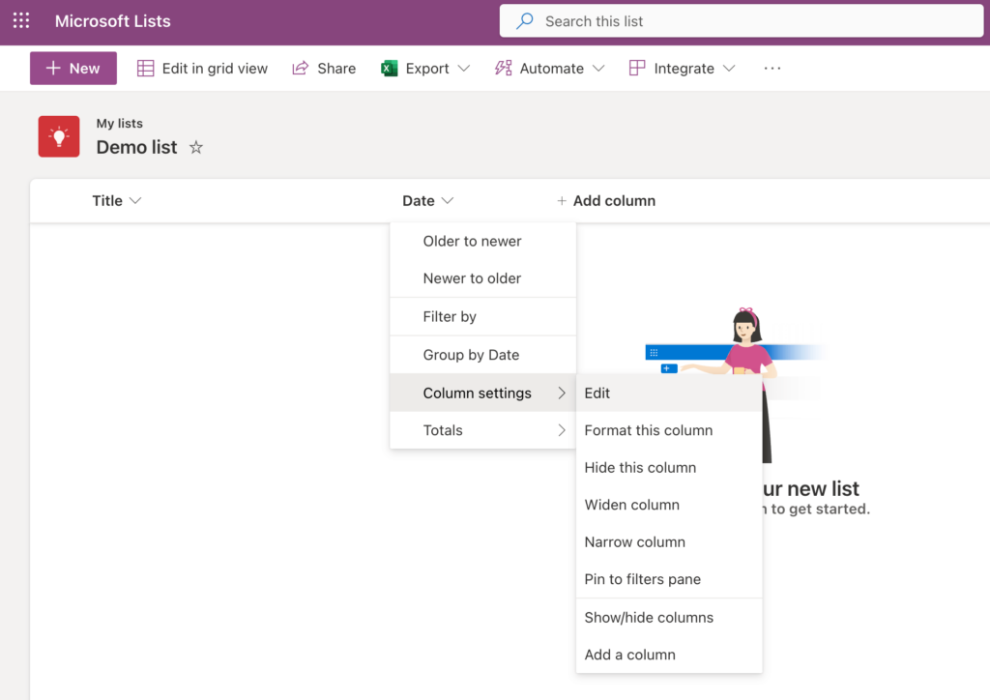Select Widen column
This screenshot has width=990, height=700.
pyautogui.click(x=669, y=505)
